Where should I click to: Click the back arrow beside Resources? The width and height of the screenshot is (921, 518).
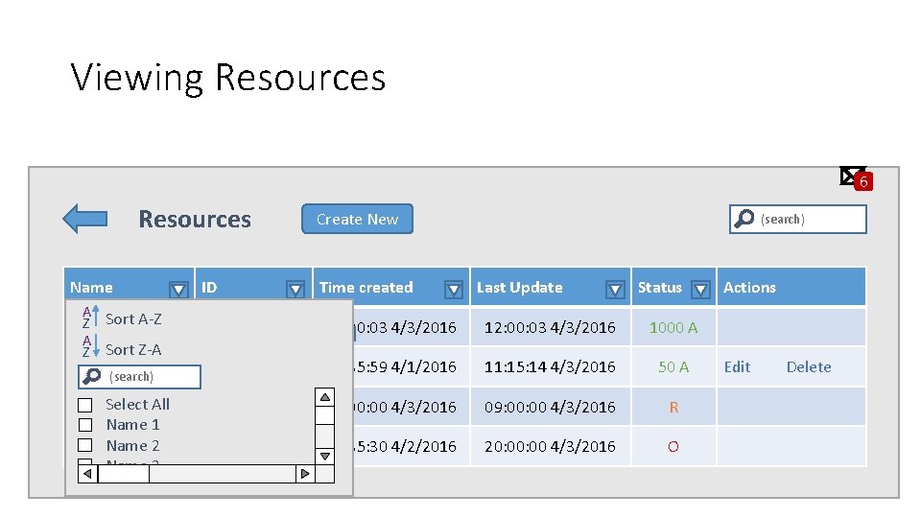(x=84, y=219)
